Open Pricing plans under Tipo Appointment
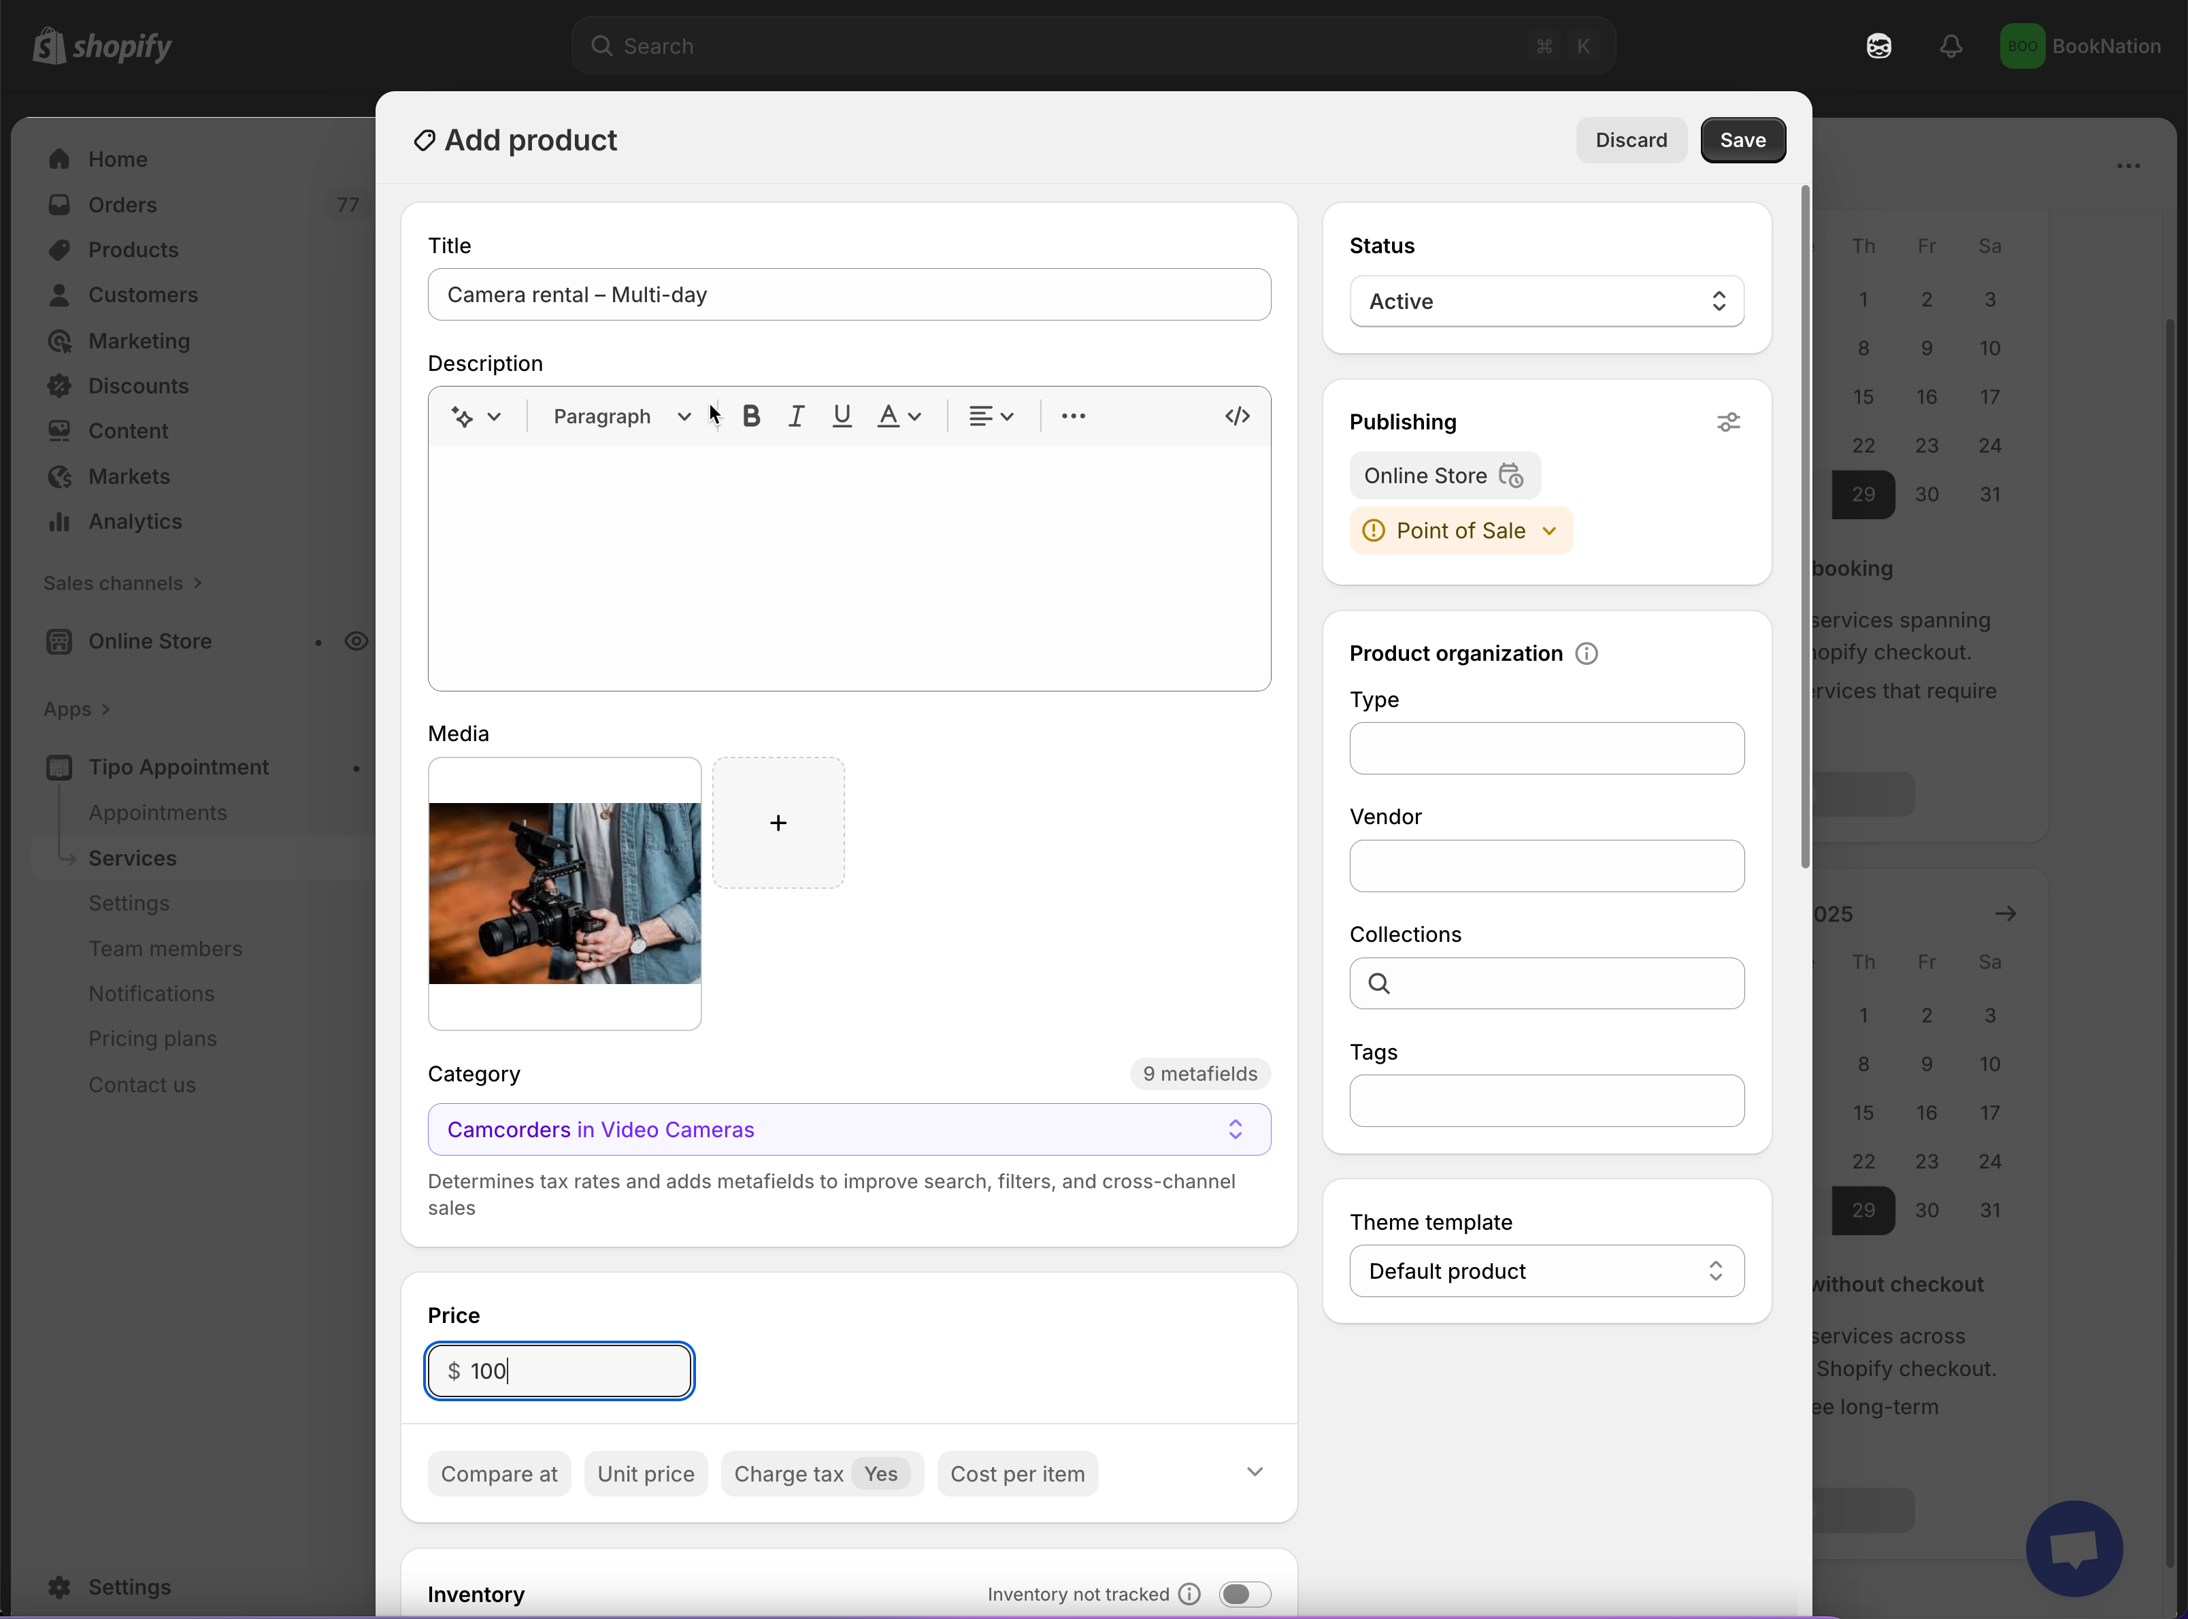Image resolution: width=2188 pixels, height=1619 pixels. pyautogui.click(x=153, y=1039)
